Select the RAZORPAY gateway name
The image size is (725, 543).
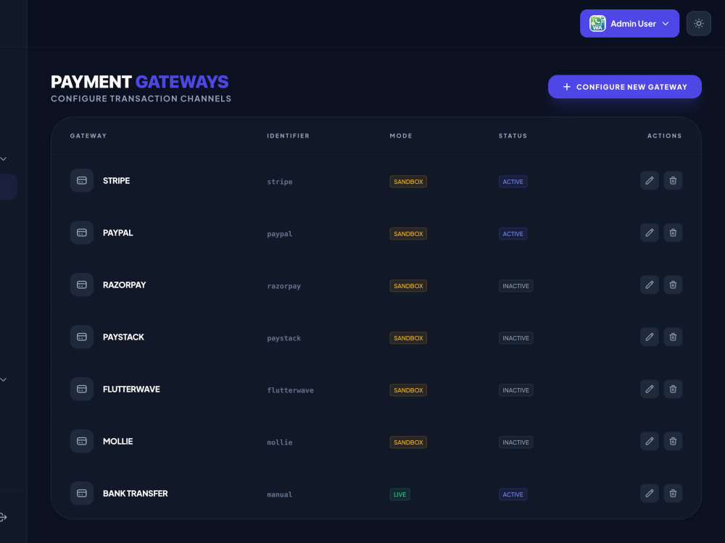[125, 285]
